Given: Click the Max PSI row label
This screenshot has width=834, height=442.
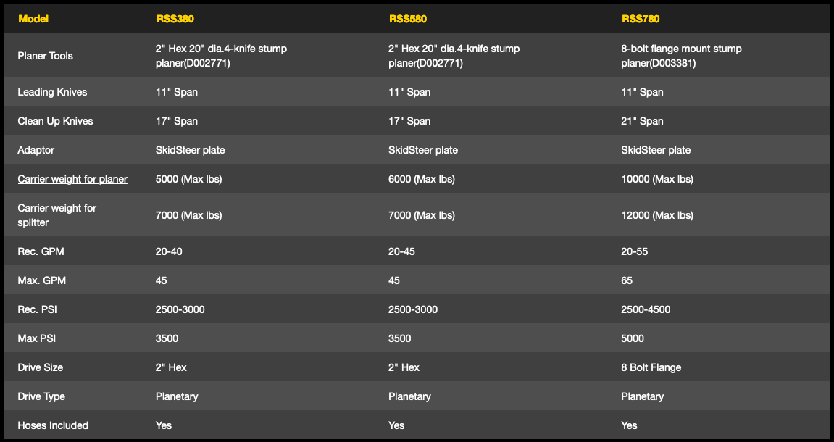Looking at the screenshot, I should [x=38, y=338].
